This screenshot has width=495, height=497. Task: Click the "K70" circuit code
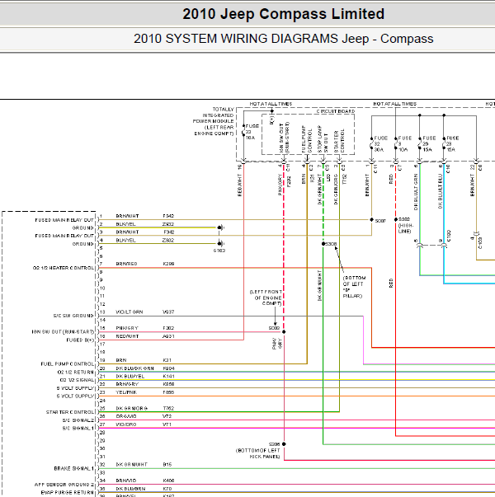pyautogui.click(x=167, y=488)
